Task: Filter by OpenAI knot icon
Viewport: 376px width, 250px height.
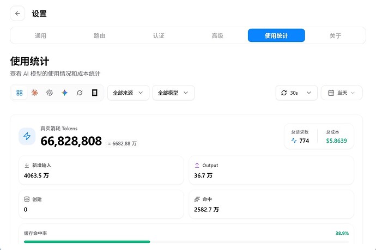Action: tap(50, 93)
